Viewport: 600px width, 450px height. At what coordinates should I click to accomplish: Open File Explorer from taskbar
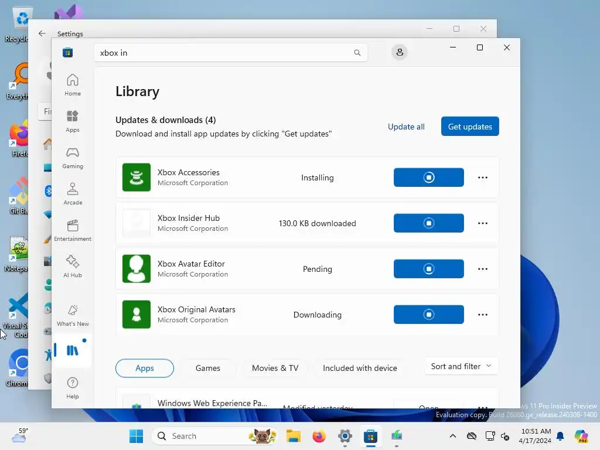(x=294, y=436)
